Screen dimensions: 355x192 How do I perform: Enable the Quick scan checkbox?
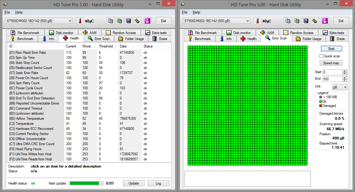(x=321, y=56)
